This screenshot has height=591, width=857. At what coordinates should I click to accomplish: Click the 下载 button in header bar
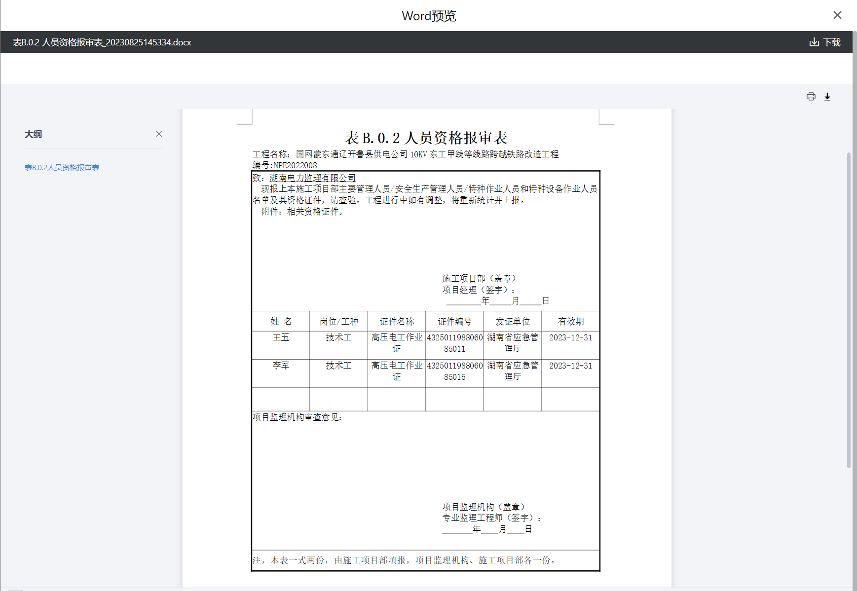point(825,42)
